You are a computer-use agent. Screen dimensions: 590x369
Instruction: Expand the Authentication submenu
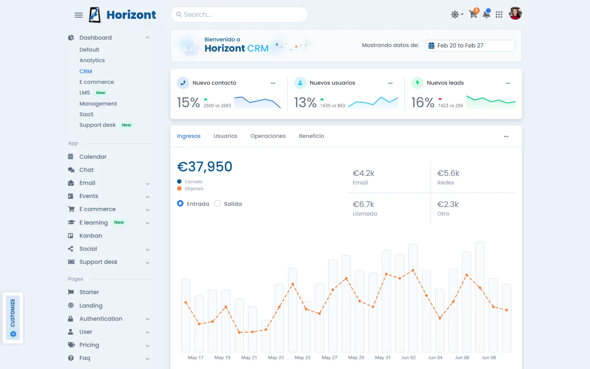tap(109, 319)
